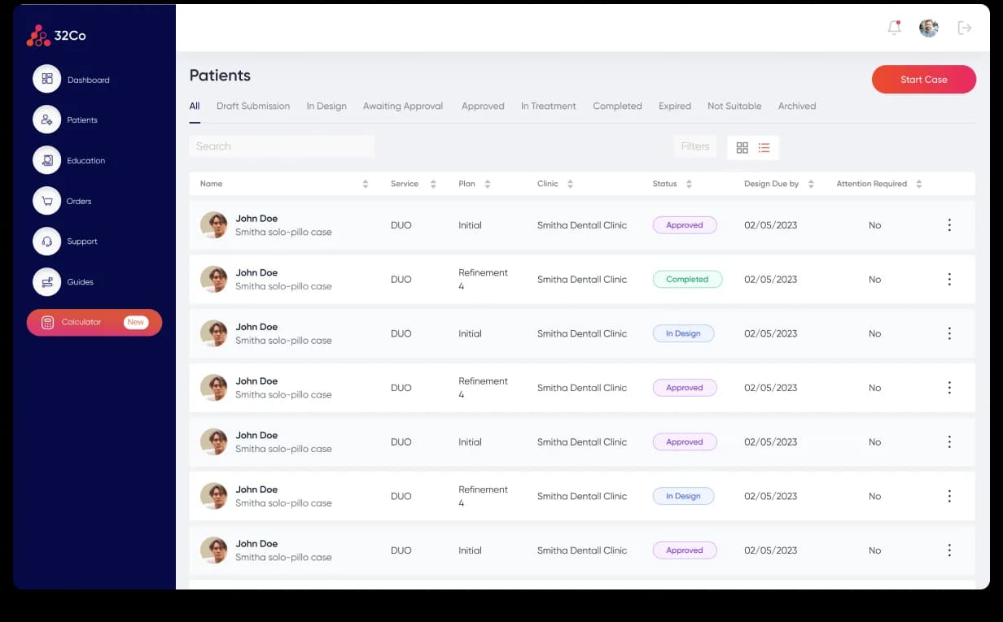Open the Education sidebar icon
Image resolution: width=1003 pixels, height=622 pixels.
pos(46,160)
